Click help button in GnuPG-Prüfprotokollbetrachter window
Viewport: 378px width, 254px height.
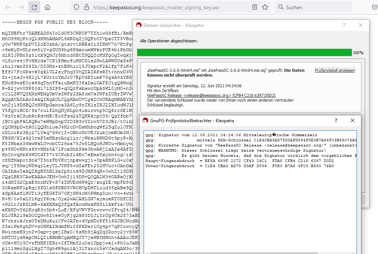336,120
